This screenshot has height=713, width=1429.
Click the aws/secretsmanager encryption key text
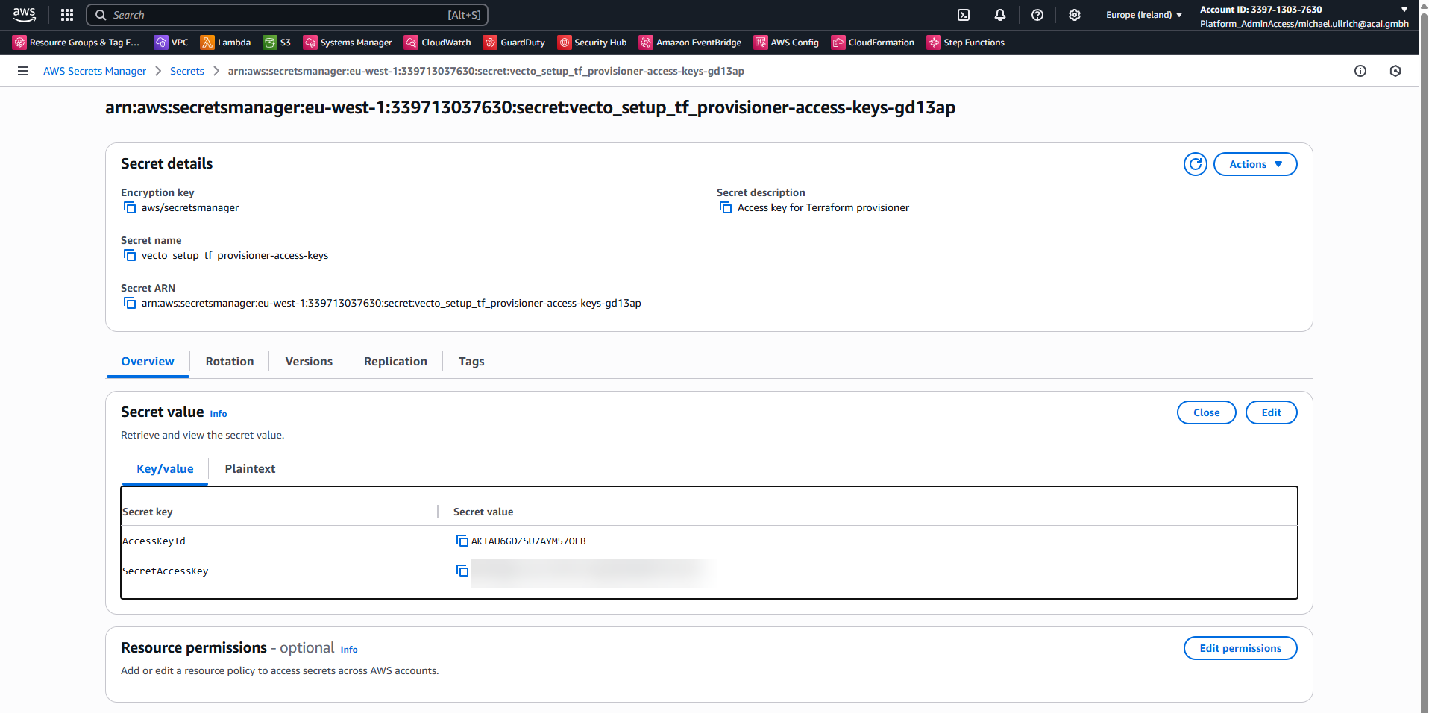click(x=190, y=207)
